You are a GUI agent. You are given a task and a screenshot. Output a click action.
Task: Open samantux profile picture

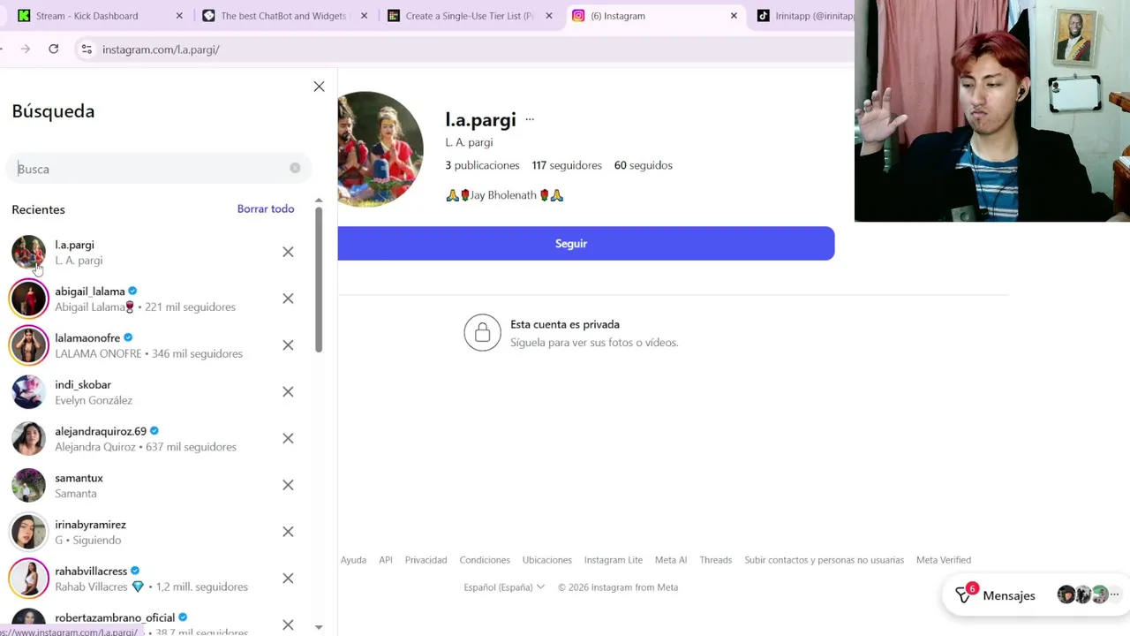pyautogui.click(x=28, y=485)
